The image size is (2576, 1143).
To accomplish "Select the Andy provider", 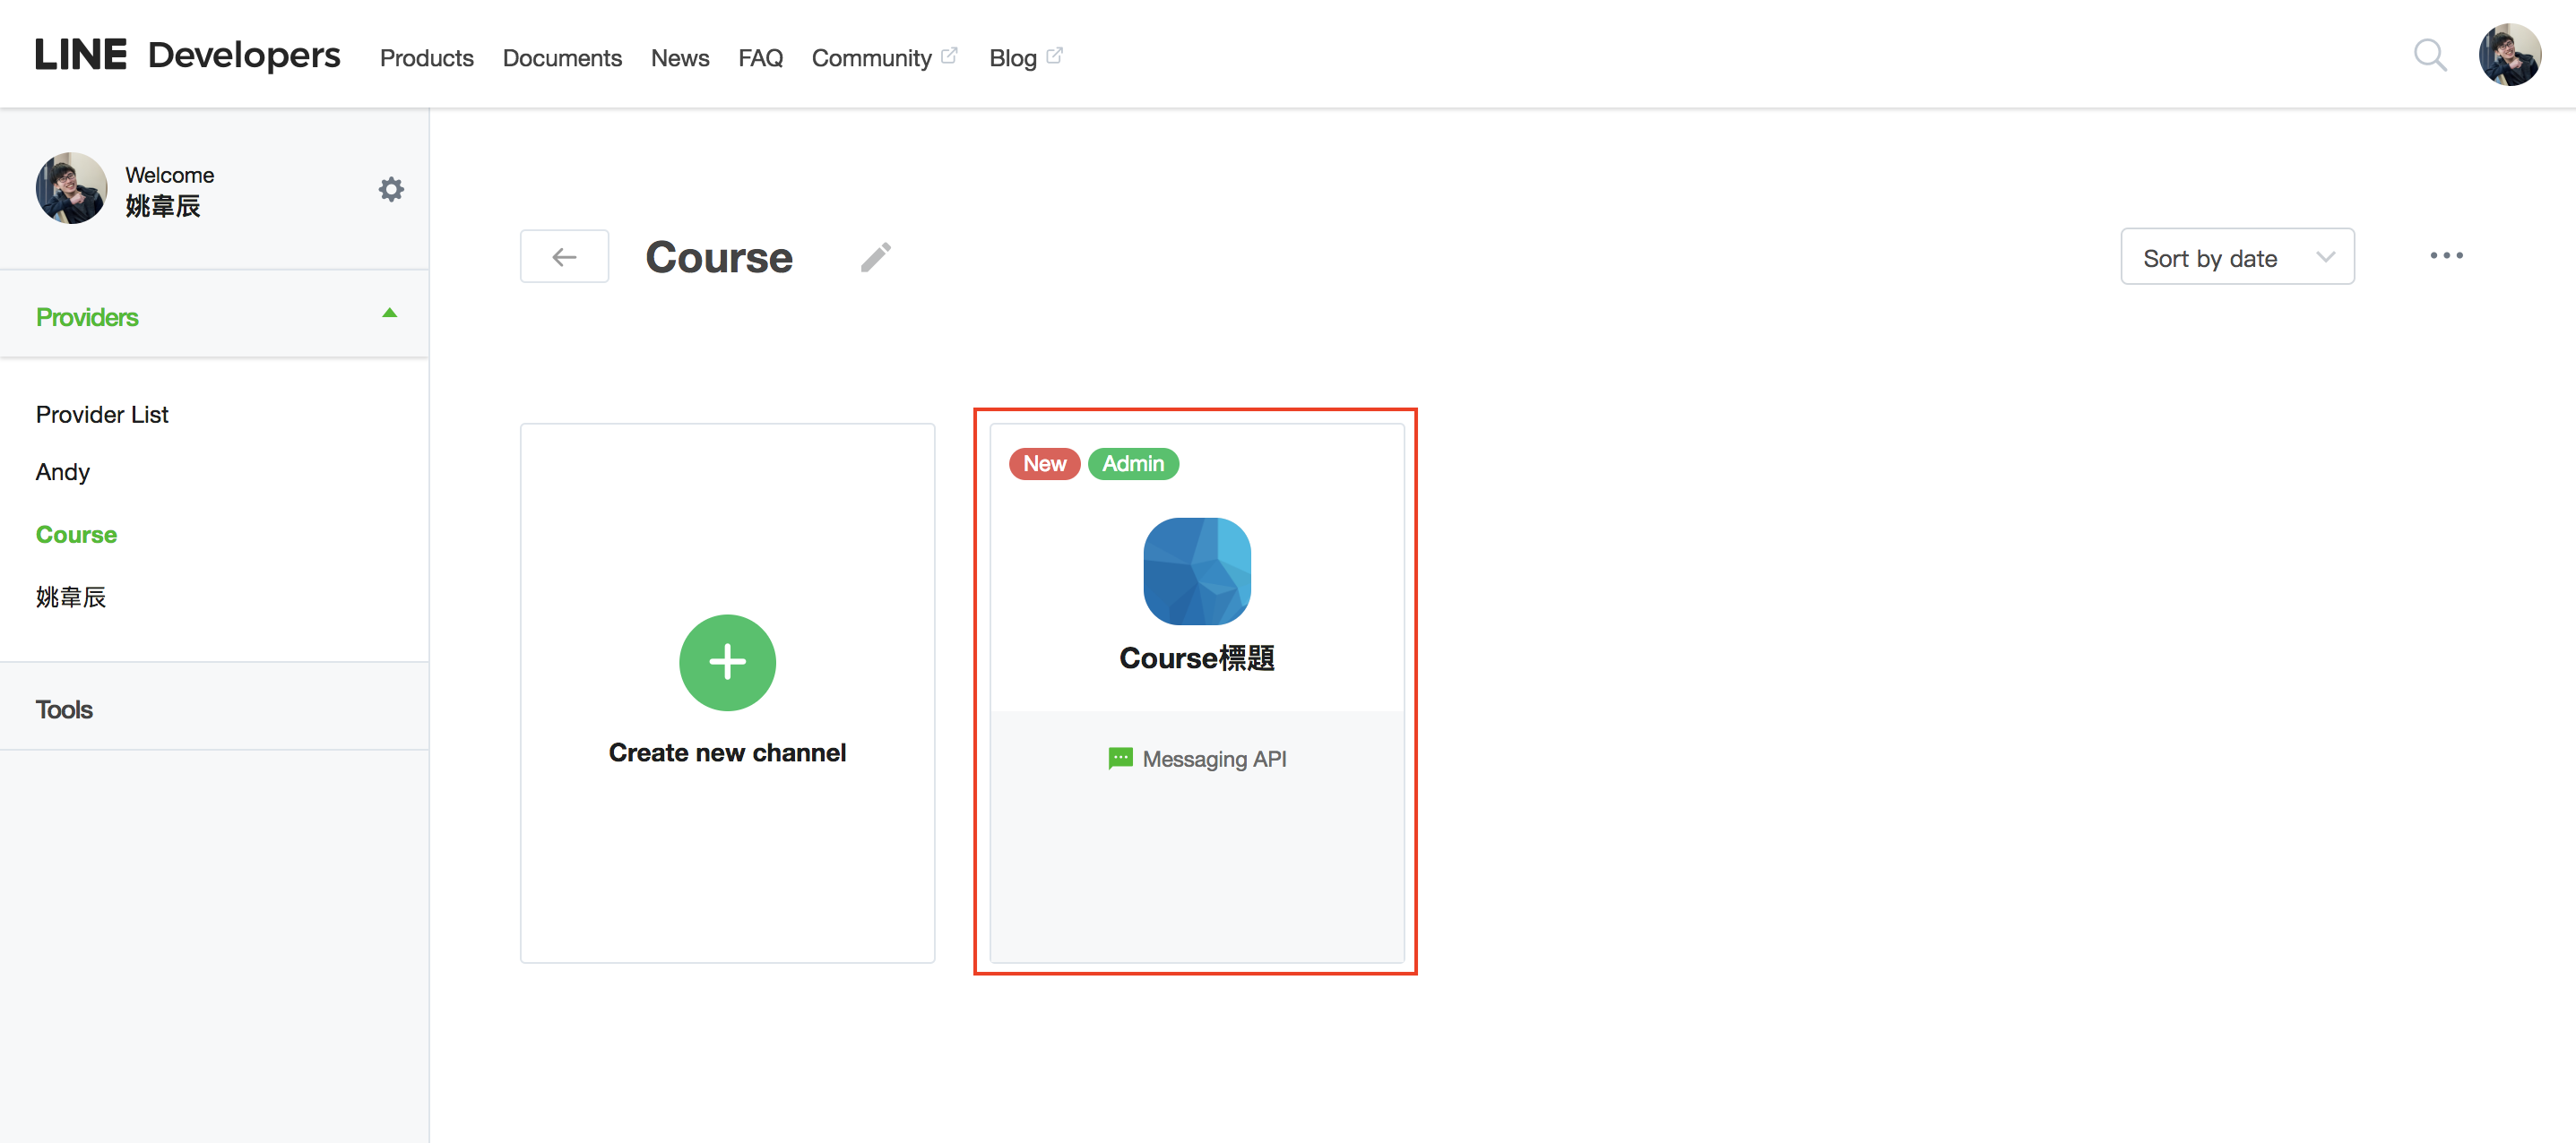I will tap(63, 471).
